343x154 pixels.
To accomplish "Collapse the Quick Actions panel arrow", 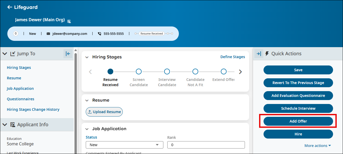I will point(259,54).
